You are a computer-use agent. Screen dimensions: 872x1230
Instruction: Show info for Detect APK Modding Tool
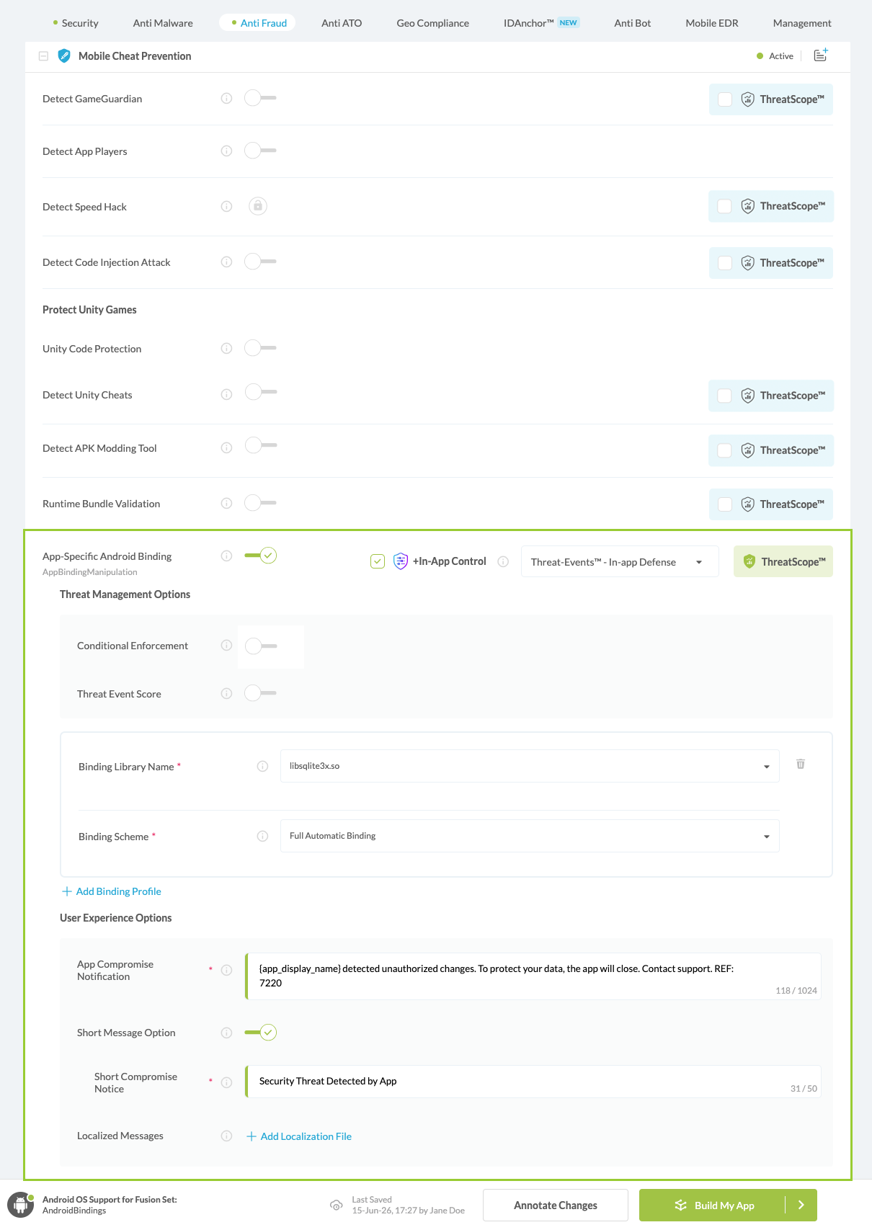coord(226,447)
